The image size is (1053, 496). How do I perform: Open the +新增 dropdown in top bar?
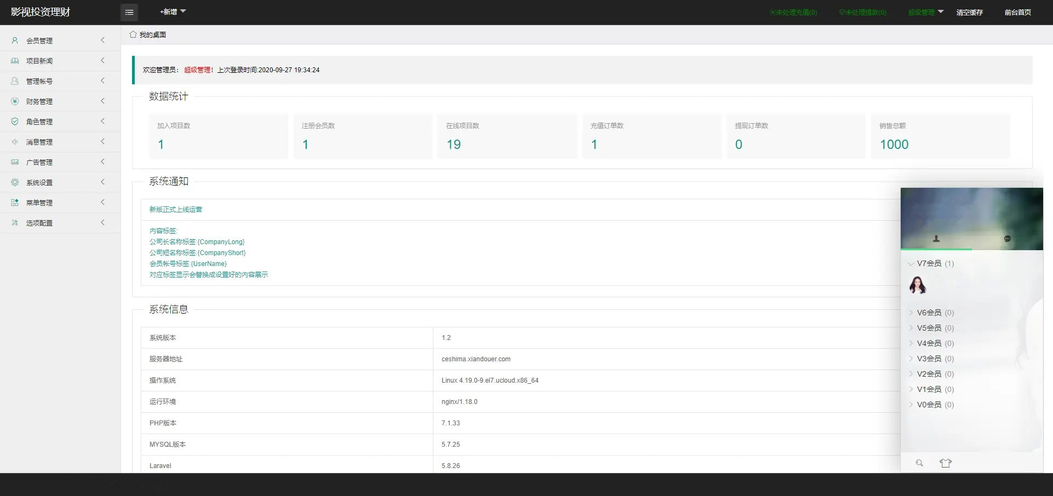[173, 11]
